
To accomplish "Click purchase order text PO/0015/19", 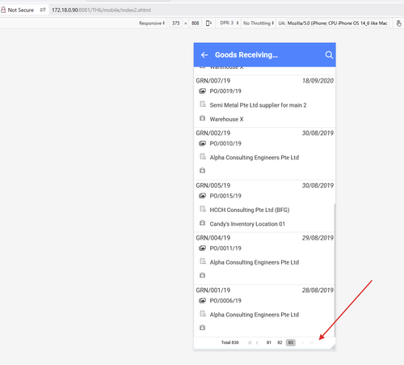I will click(225, 196).
